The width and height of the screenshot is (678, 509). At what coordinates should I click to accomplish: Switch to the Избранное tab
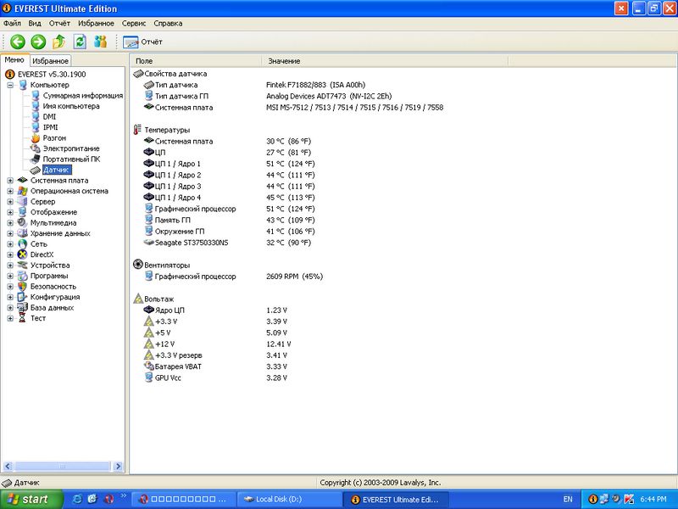(50, 61)
